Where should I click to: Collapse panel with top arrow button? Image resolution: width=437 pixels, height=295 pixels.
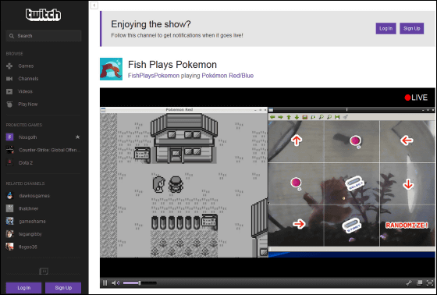[94, 5]
